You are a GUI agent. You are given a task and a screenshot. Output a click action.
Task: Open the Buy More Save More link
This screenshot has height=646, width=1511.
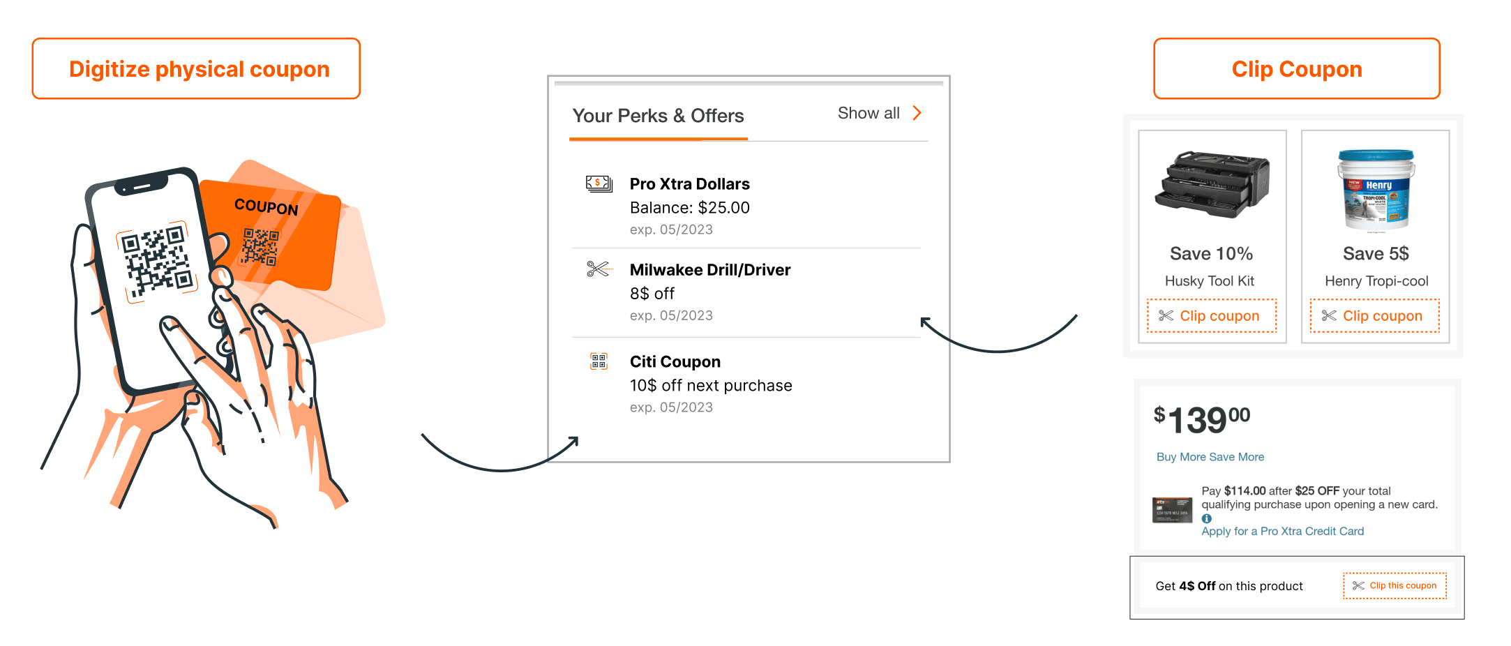[1210, 457]
